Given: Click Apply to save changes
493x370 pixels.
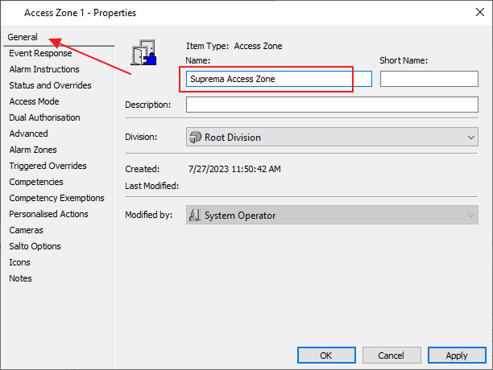Looking at the screenshot, I should pos(457,355).
